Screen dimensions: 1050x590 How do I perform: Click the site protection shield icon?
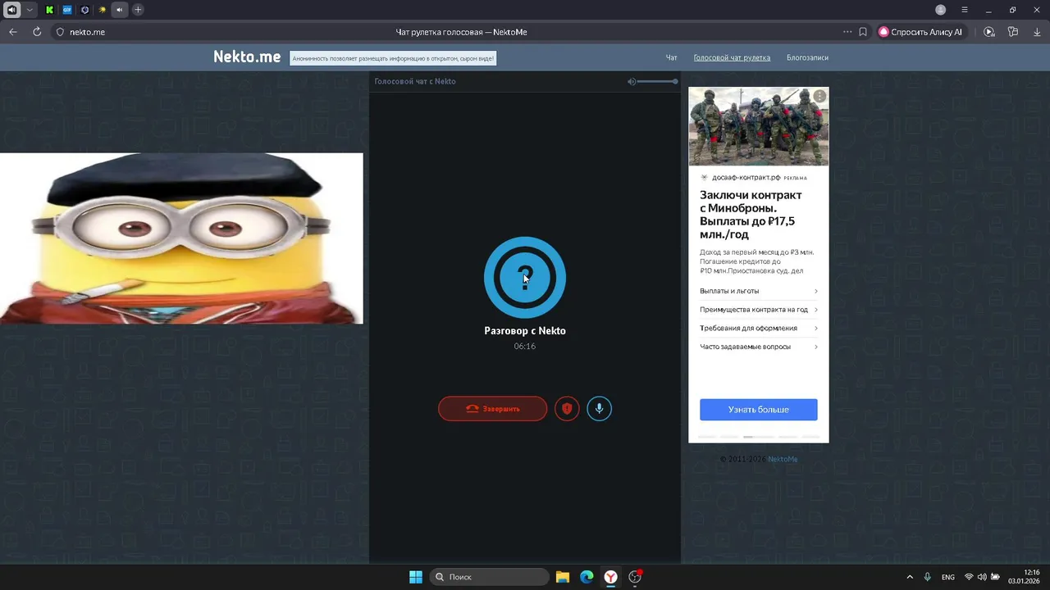click(60, 32)
